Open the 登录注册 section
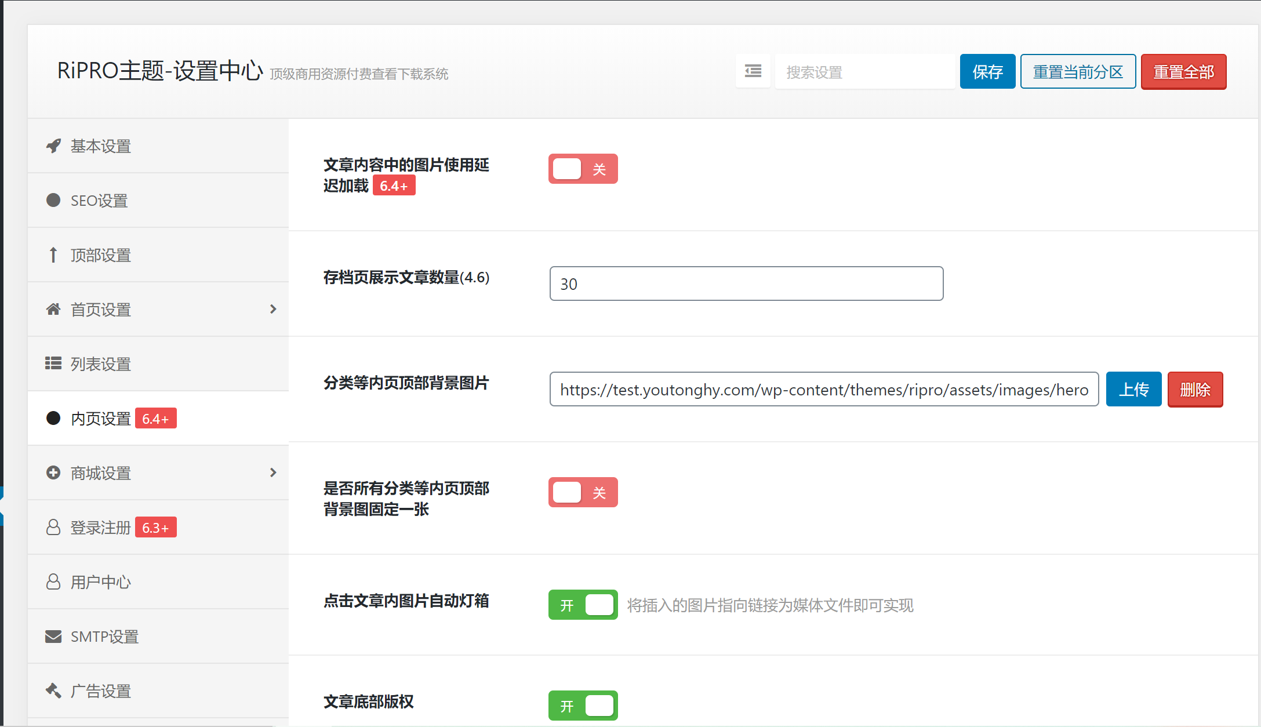This screenshot has height=727, width=1261. [158, 527]
